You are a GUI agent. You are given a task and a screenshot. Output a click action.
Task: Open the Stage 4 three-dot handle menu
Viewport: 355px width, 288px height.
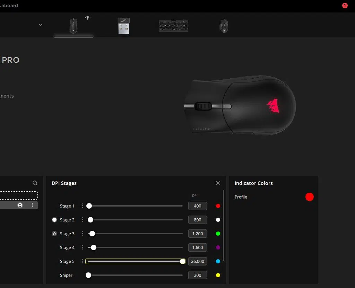83,247
